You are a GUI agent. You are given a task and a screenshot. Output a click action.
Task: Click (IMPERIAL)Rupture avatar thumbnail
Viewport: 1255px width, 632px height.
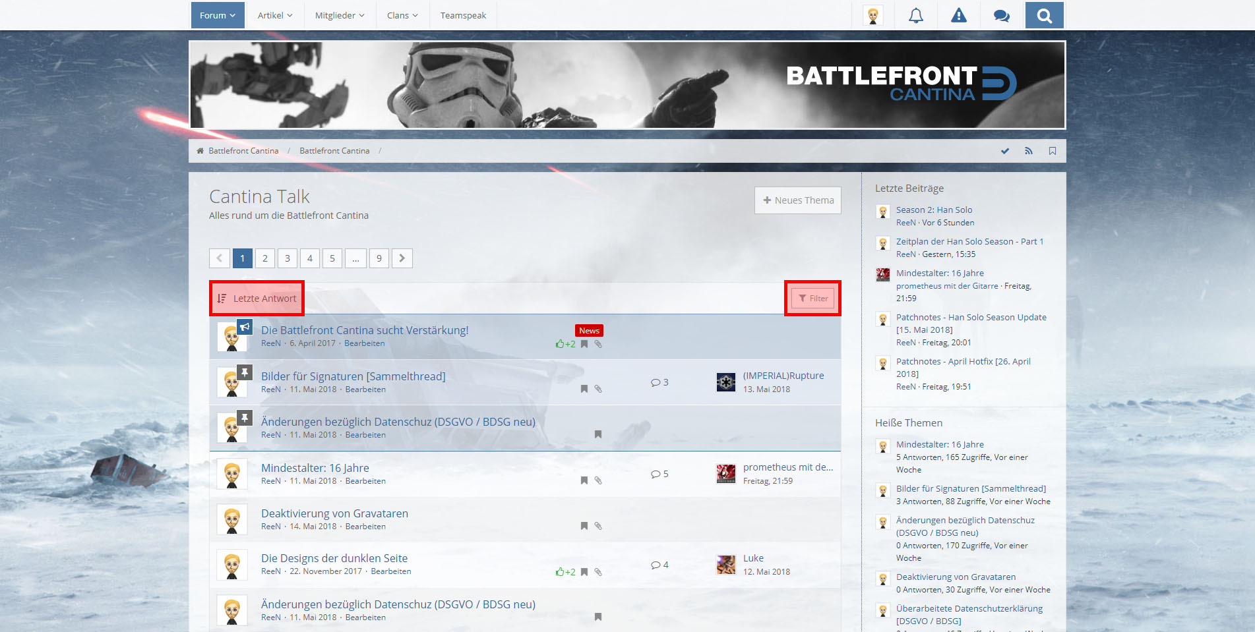tap(726, 382)
